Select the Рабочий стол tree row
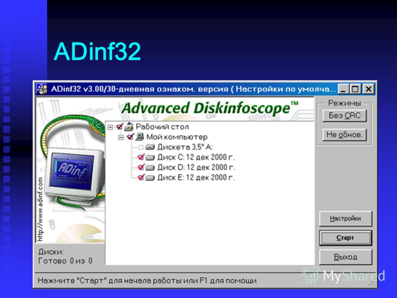 pos(162,127)
